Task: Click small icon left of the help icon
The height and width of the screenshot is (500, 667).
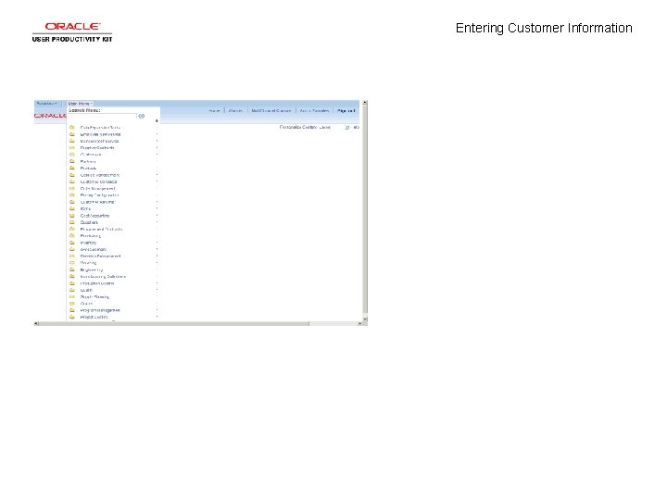Action: pyautogui.click(x=347, y=127)
